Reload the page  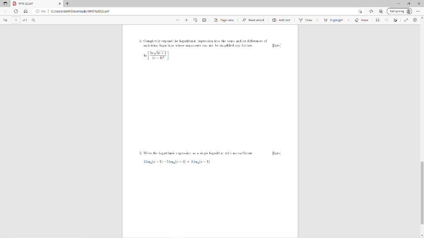(16, 11)
